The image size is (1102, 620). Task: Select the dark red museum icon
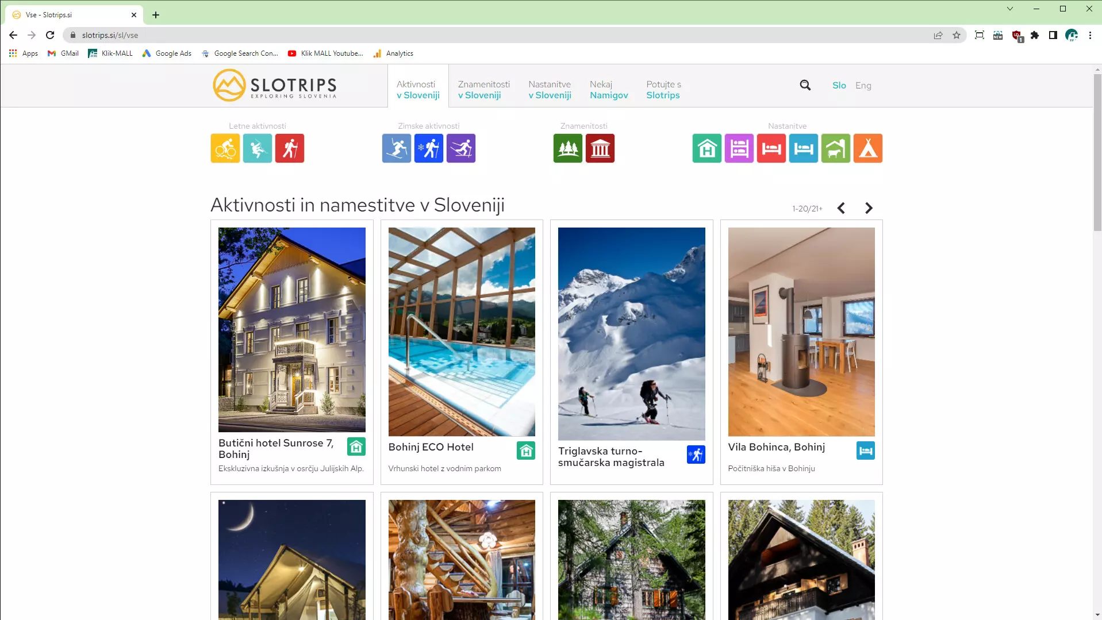600,149
